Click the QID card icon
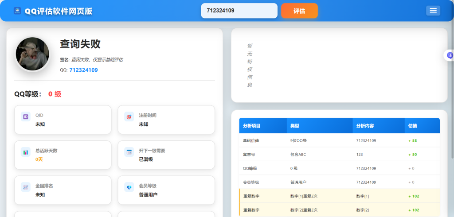 [26, 116]
